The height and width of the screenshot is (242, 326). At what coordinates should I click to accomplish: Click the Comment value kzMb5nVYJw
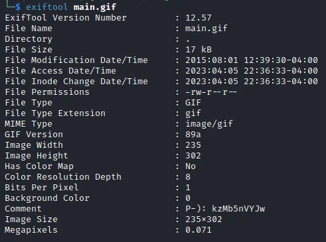(x=238, y=209)
